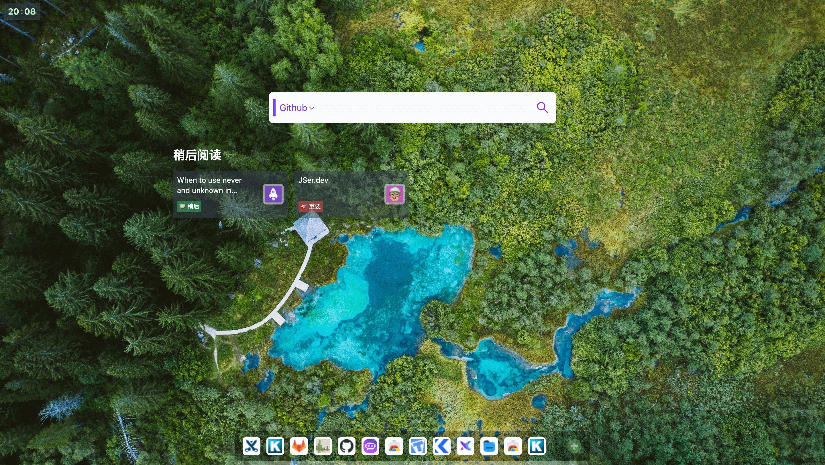Click the purple chatbot dock icon

(370, 446)
